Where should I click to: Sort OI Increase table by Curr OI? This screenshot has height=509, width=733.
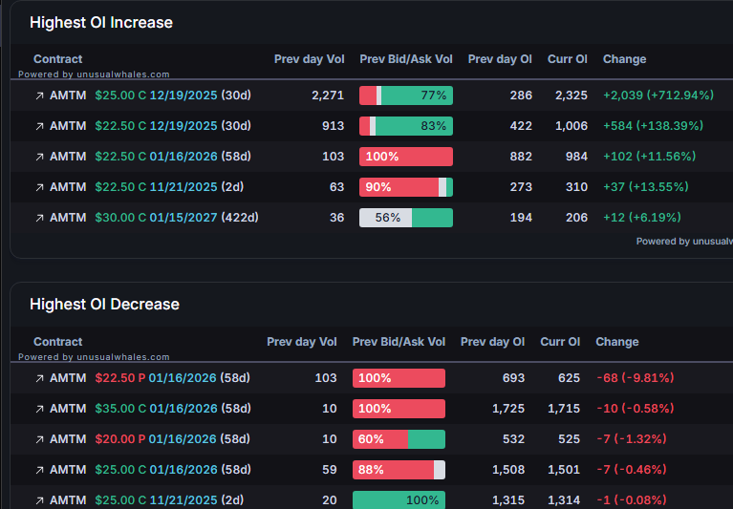567,59
